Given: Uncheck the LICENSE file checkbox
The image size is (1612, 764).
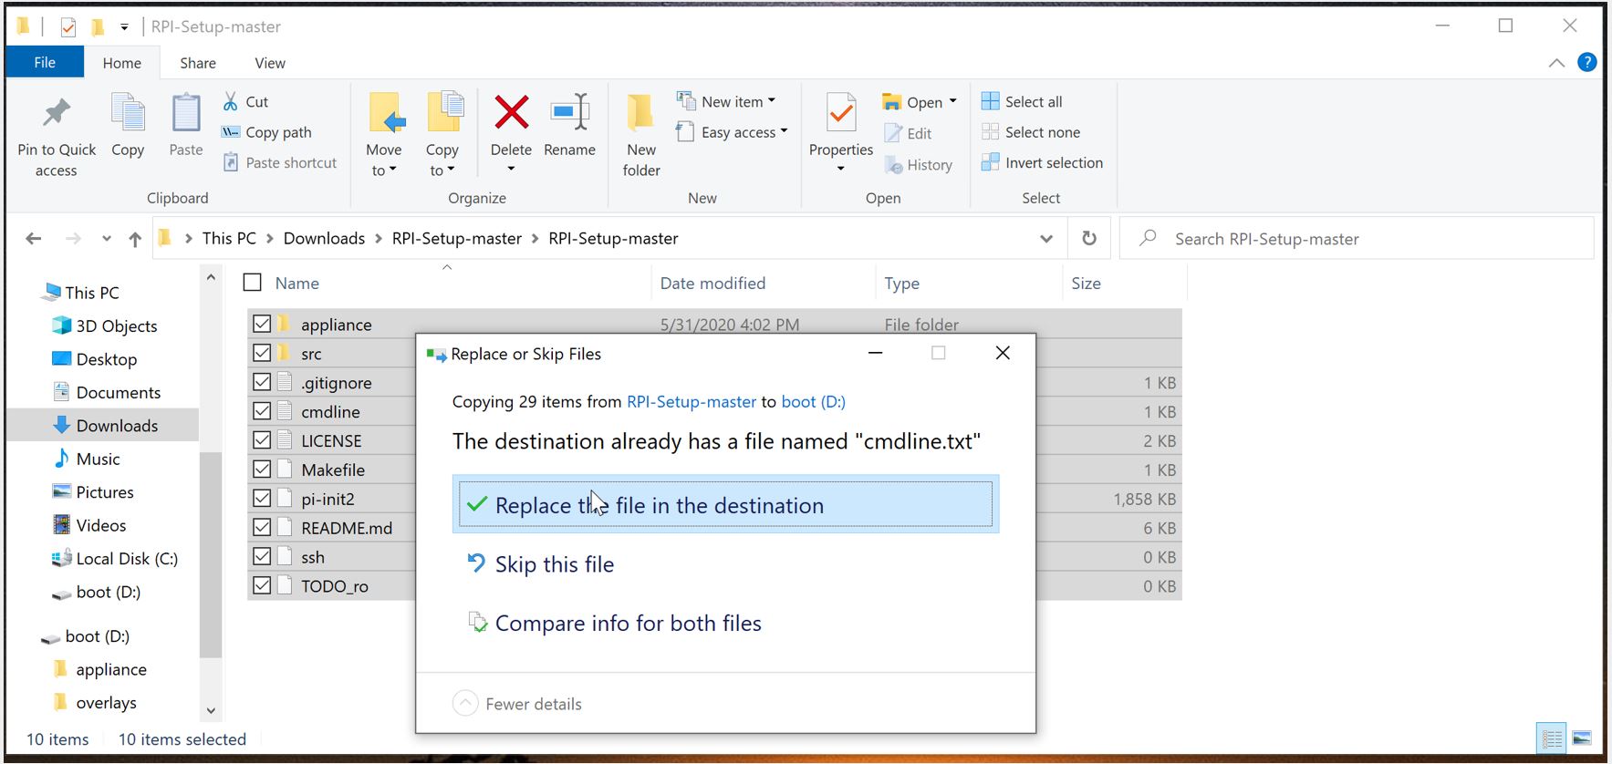Looking at the screenshot, I should (262, 440).
